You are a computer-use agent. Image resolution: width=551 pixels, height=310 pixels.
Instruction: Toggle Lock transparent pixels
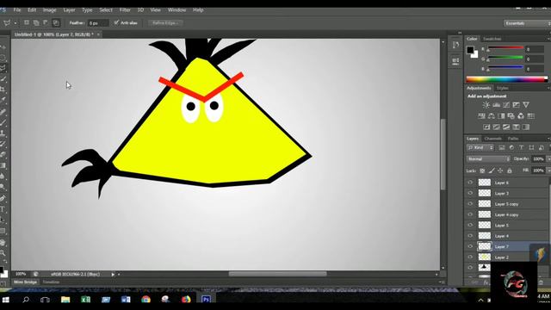[x=482, y=170]
